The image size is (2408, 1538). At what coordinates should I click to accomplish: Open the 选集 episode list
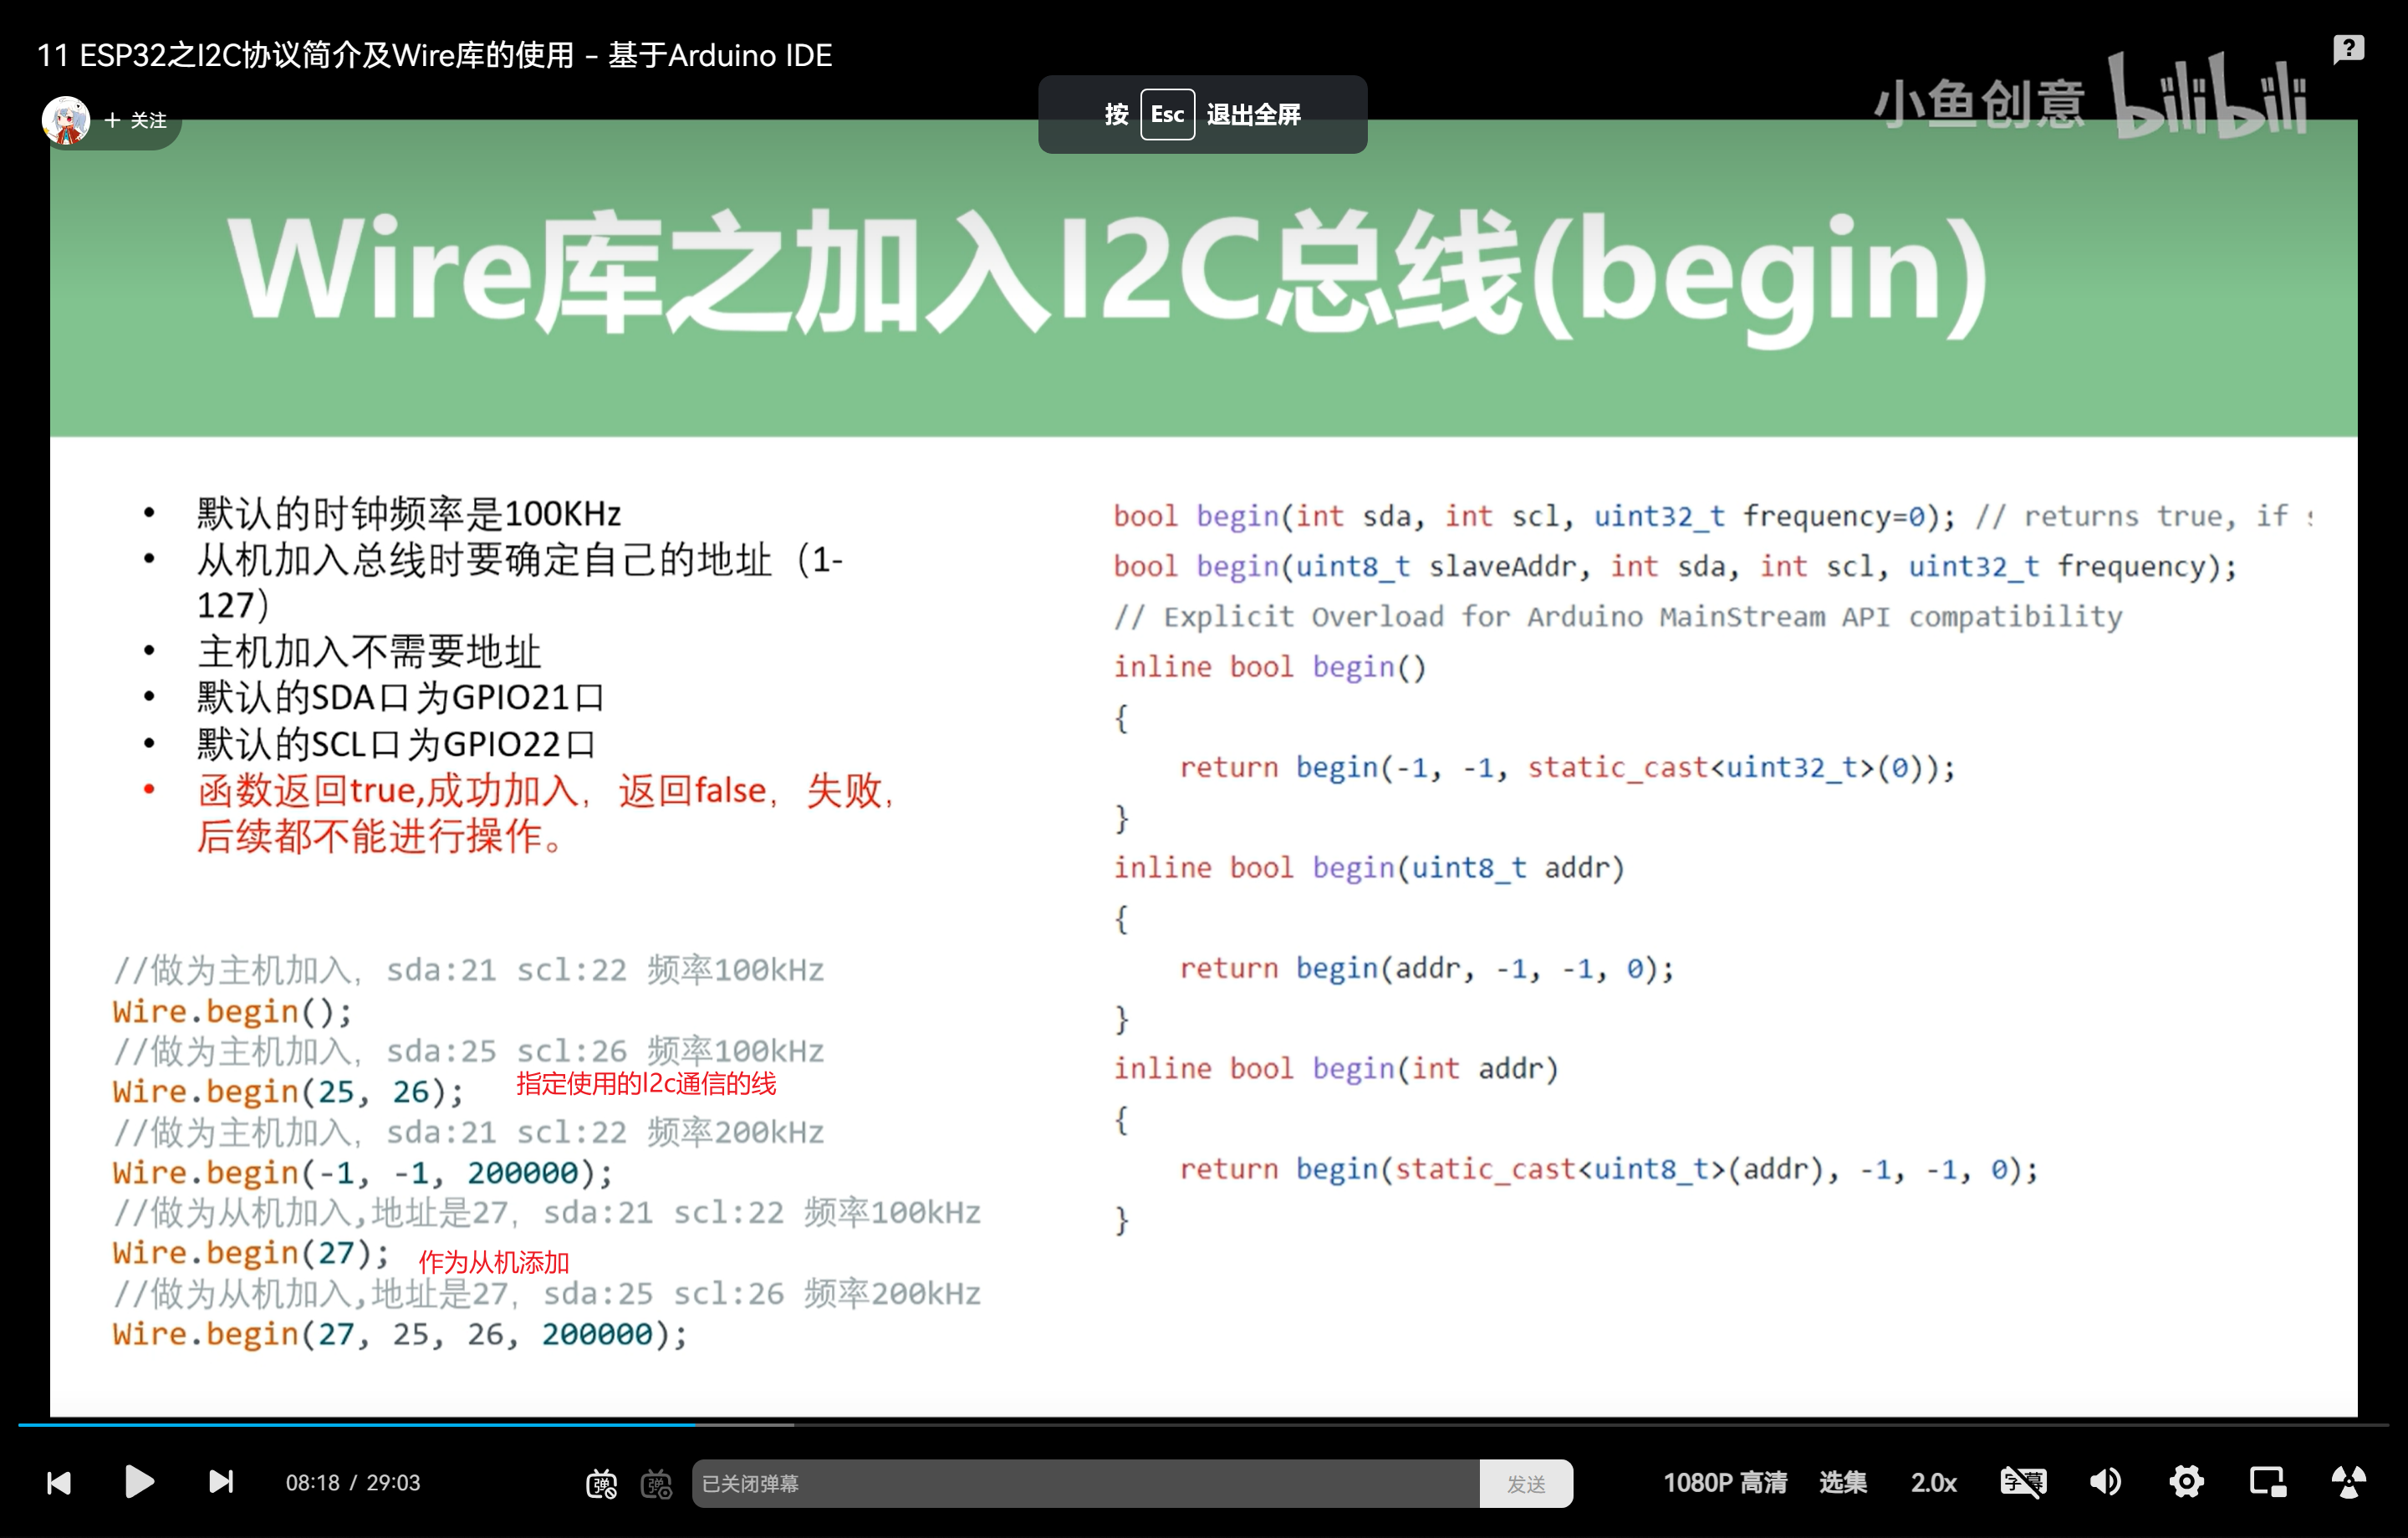click(1842, 1482)
